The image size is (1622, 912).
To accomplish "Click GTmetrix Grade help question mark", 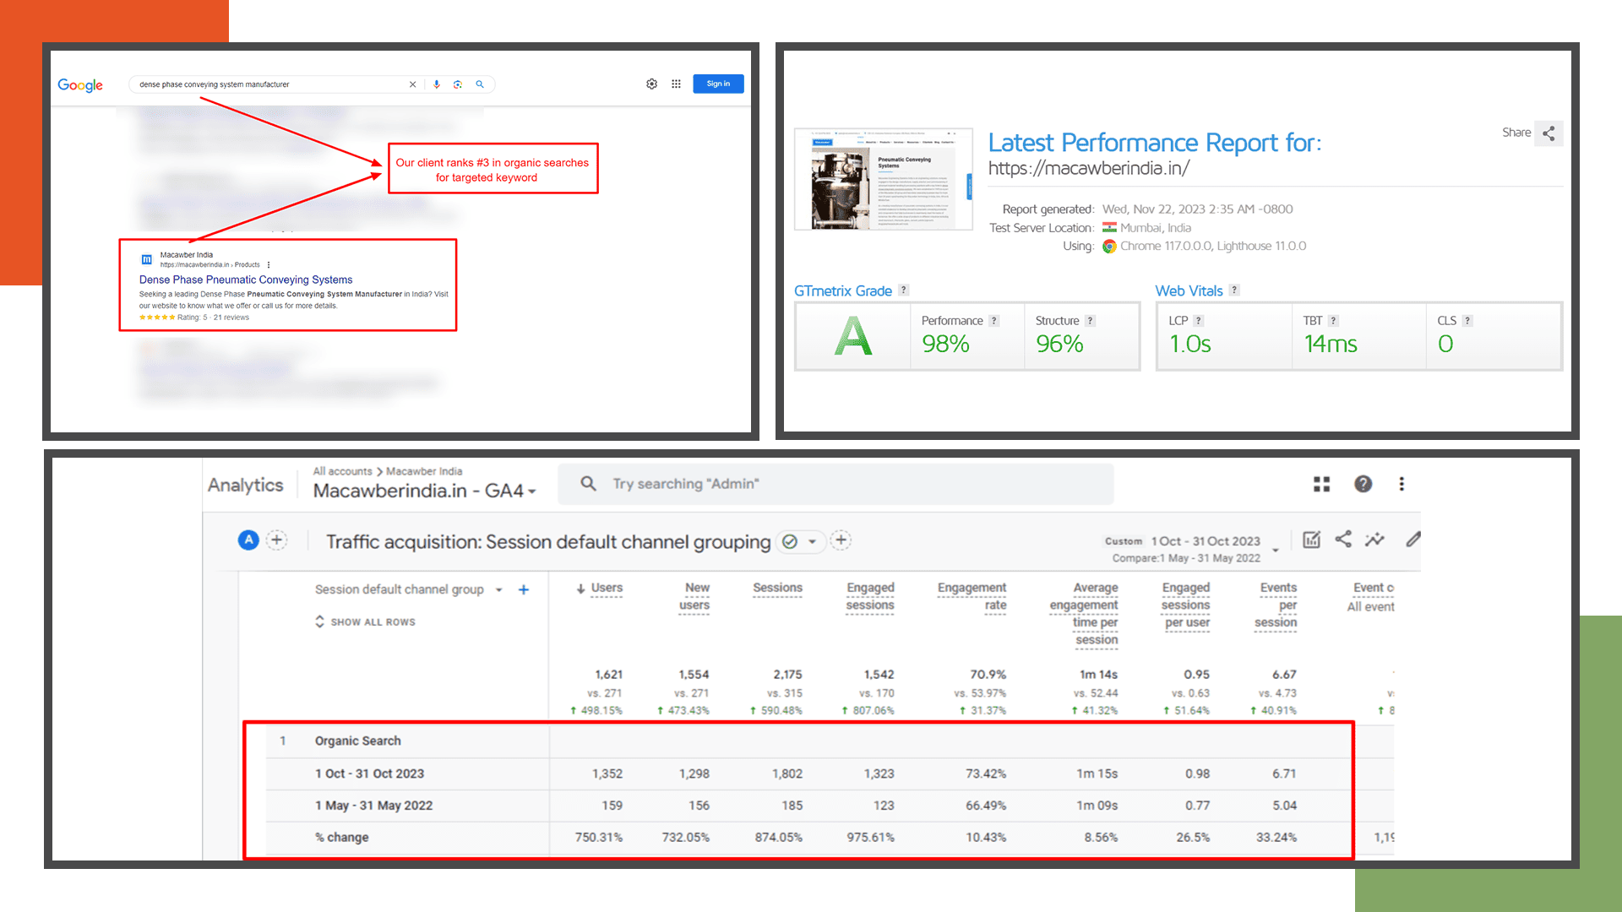I will pos(903,290).
